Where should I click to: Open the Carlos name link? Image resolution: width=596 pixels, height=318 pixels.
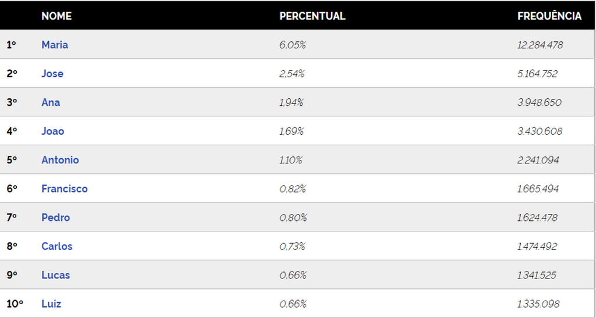pos(56,246)
